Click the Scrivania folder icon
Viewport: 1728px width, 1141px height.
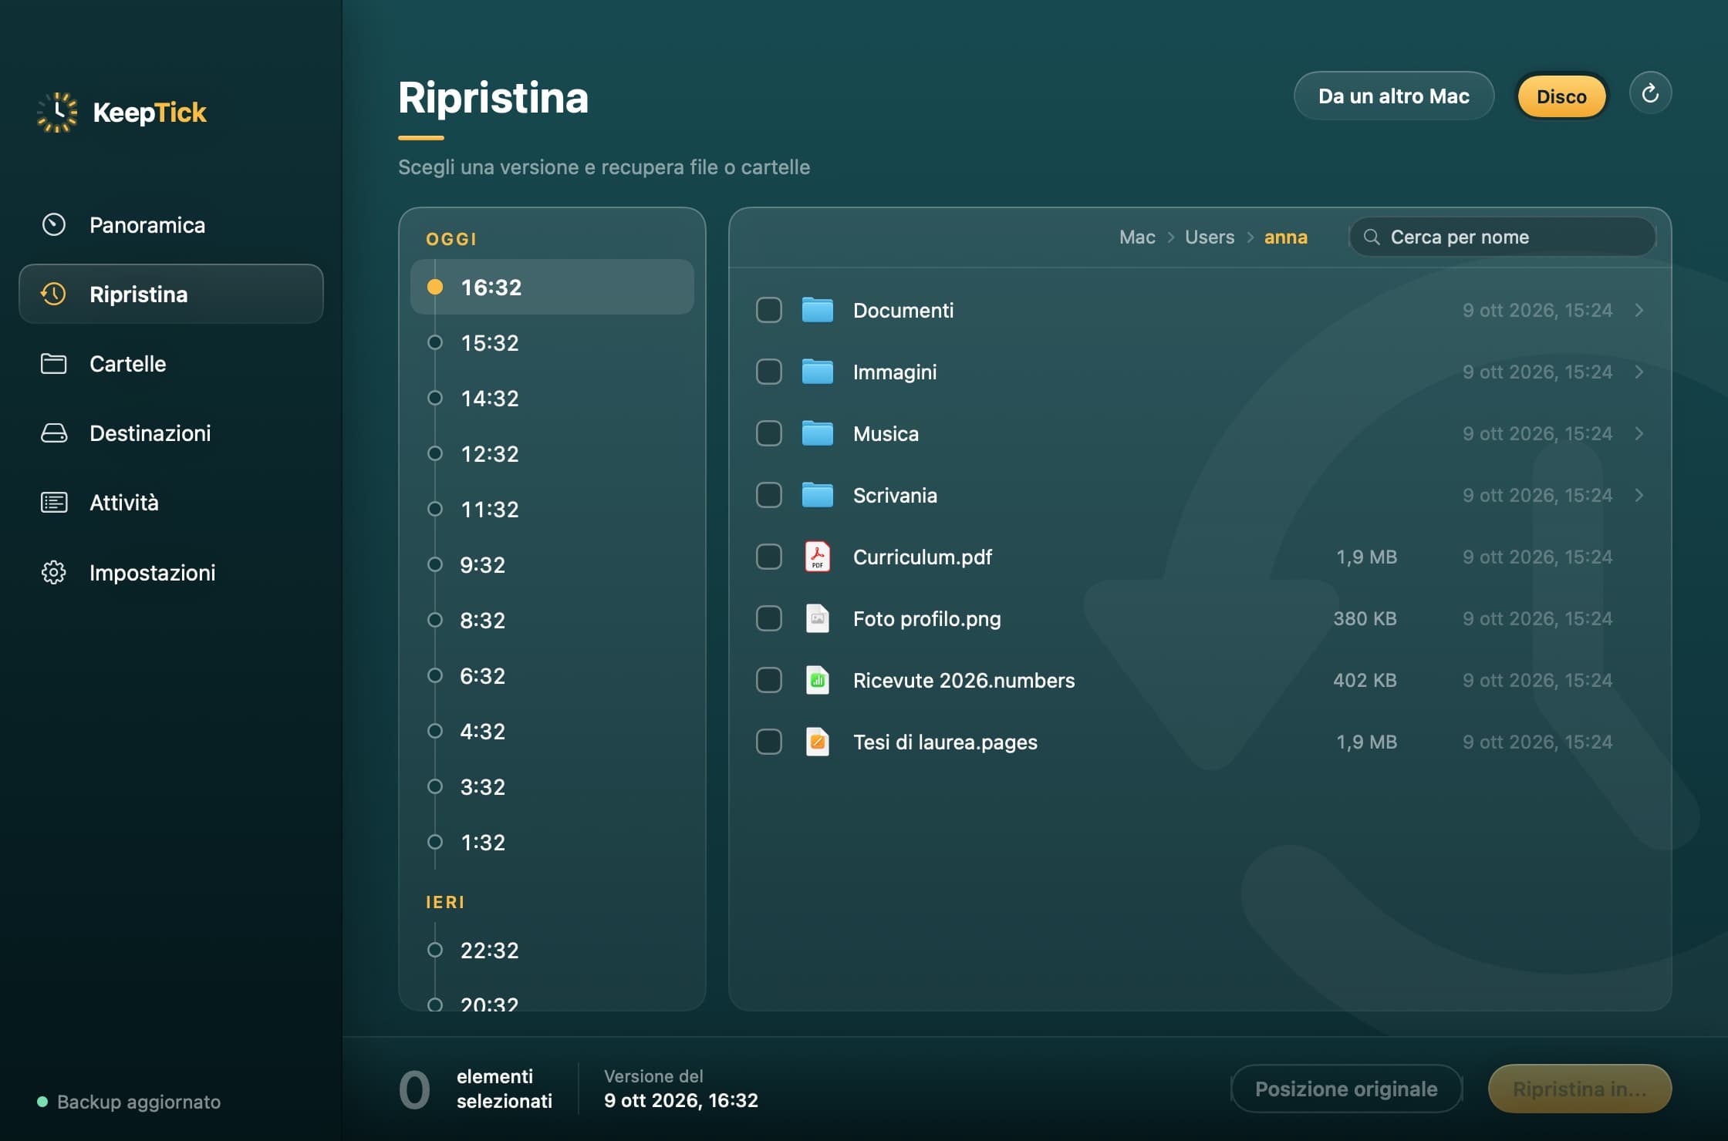[817, 495]
